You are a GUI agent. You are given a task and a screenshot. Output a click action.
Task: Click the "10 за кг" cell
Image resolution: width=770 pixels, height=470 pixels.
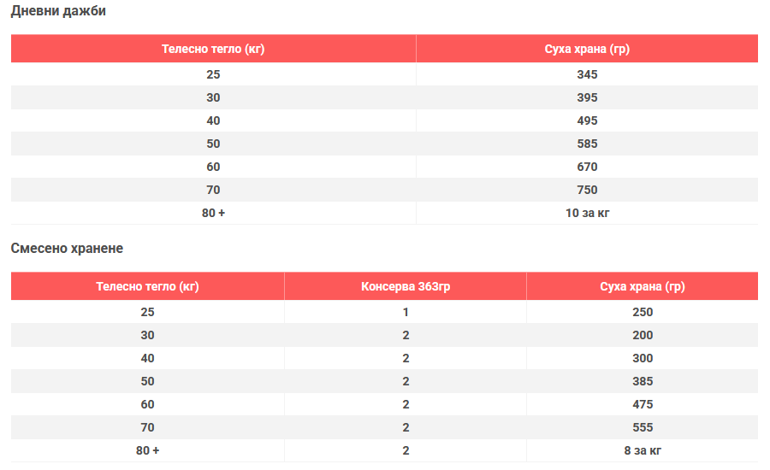587,213
